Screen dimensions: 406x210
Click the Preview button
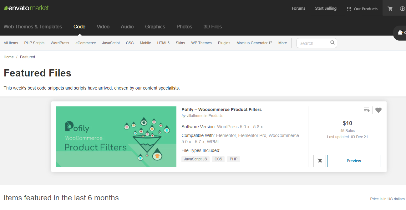(354, 161)
